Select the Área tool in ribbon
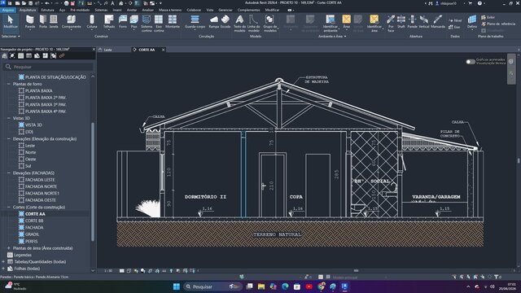This screenshot has height=293, width=521. 346,22
